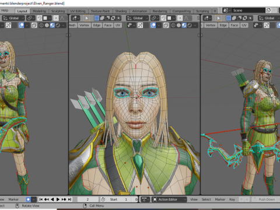
Task: Switch left viewport to rendered shading
Action: coord(58,25)
